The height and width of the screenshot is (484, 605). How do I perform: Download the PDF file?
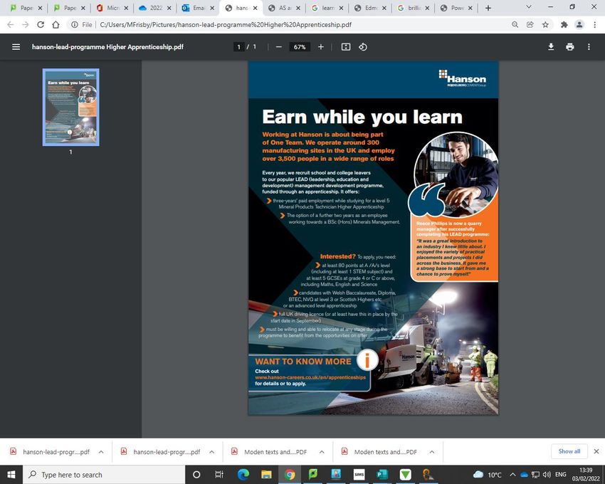point(551,47)
